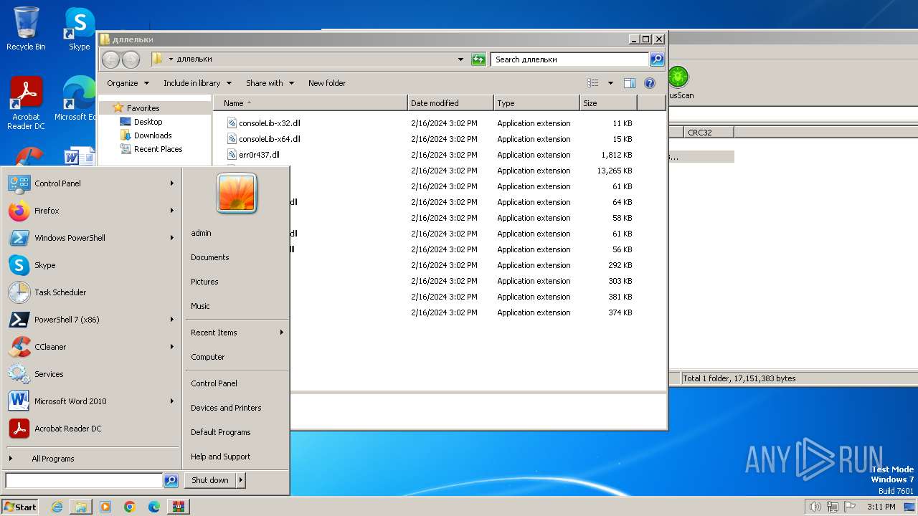Click the Explorer back navigation button

click(x=110, y=59)
